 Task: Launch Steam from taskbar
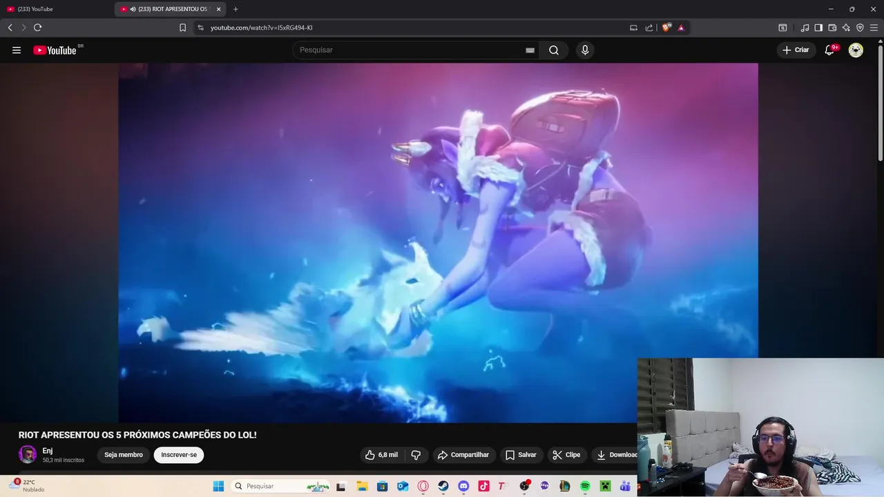[x=443, y=486]
